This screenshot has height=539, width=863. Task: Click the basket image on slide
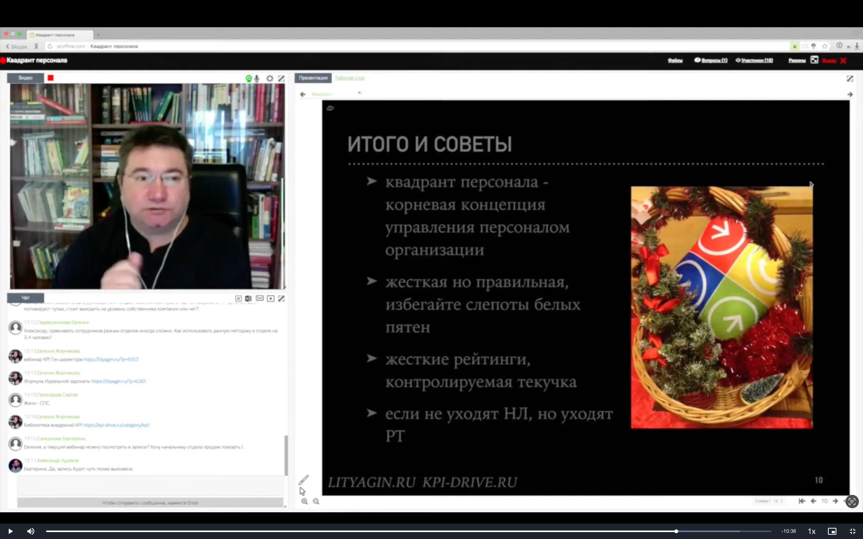tap(722, 307)
